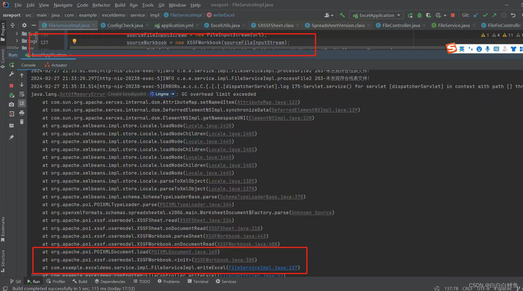Open the profiler options dropdown arrow
The width and height of the screenshot is (523, 291).
pos(445,15)
